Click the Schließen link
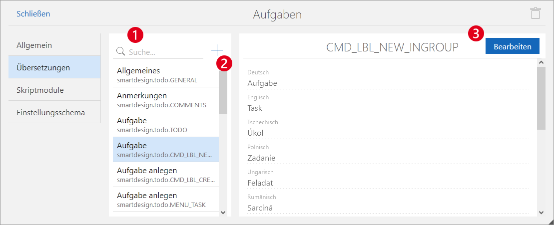554x225 pixels. tap(33, 14)
